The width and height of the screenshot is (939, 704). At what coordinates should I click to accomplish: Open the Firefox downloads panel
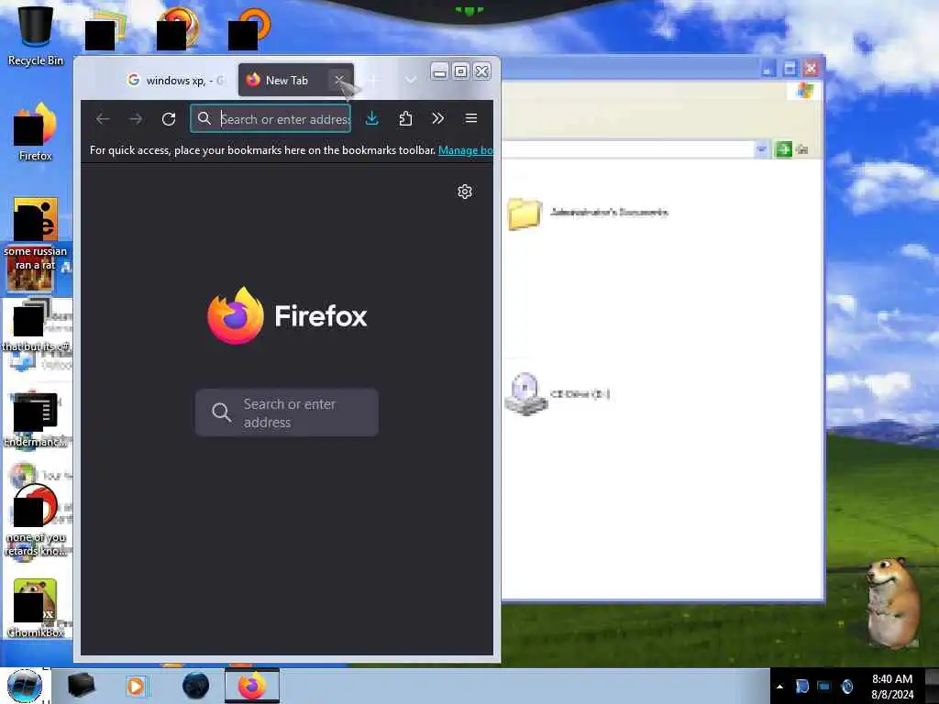pyautogui.click(x=372, y=118)
